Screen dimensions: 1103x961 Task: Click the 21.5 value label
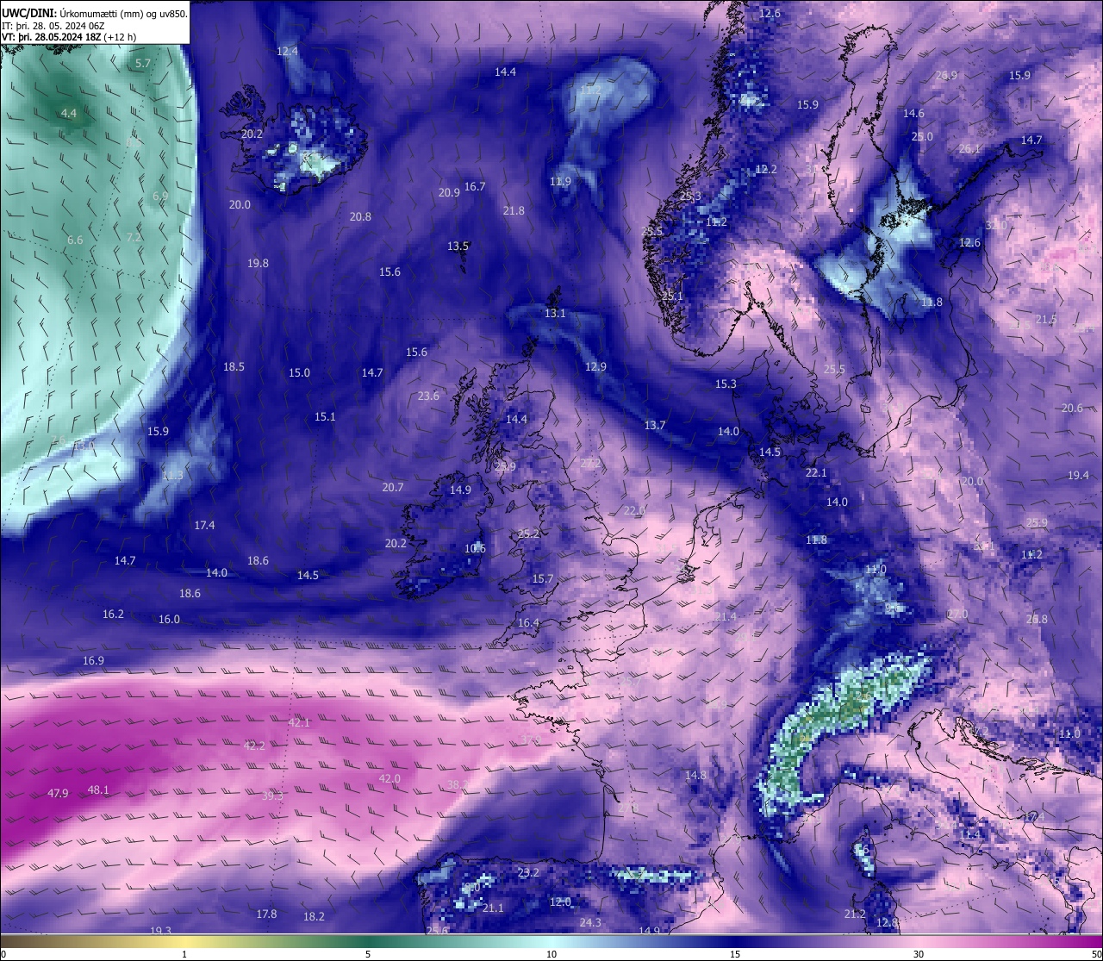tap(1045, 319)
